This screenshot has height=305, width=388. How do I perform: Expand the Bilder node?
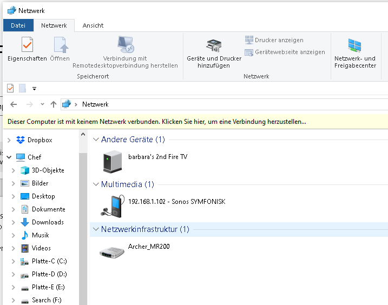pos(14,183)
